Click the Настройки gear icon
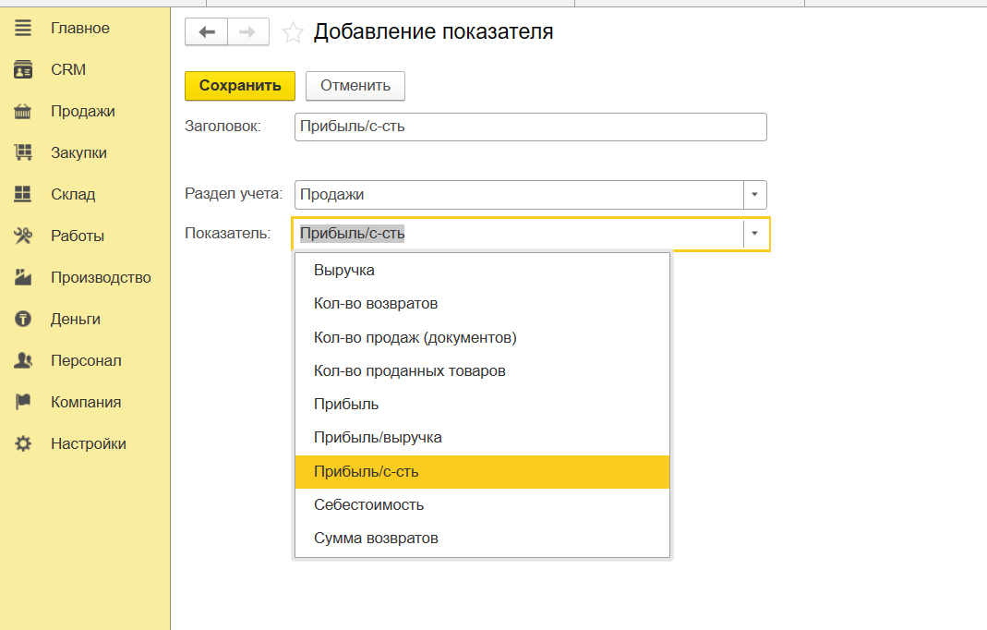987x630 pixels. pyautogui.click(x=23, y=444)
